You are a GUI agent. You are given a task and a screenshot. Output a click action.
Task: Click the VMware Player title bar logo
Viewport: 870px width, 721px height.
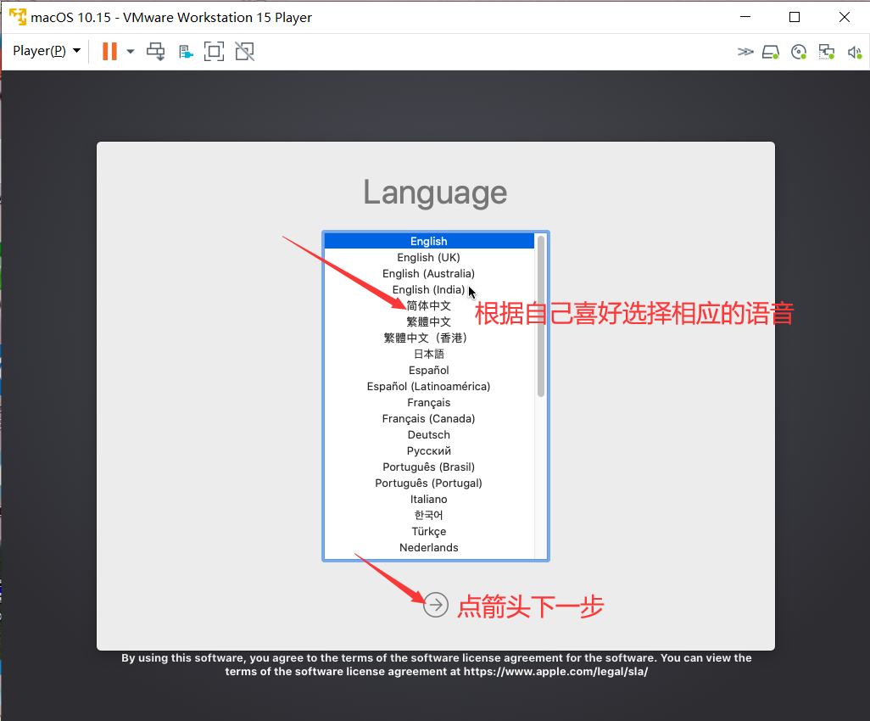17,17
